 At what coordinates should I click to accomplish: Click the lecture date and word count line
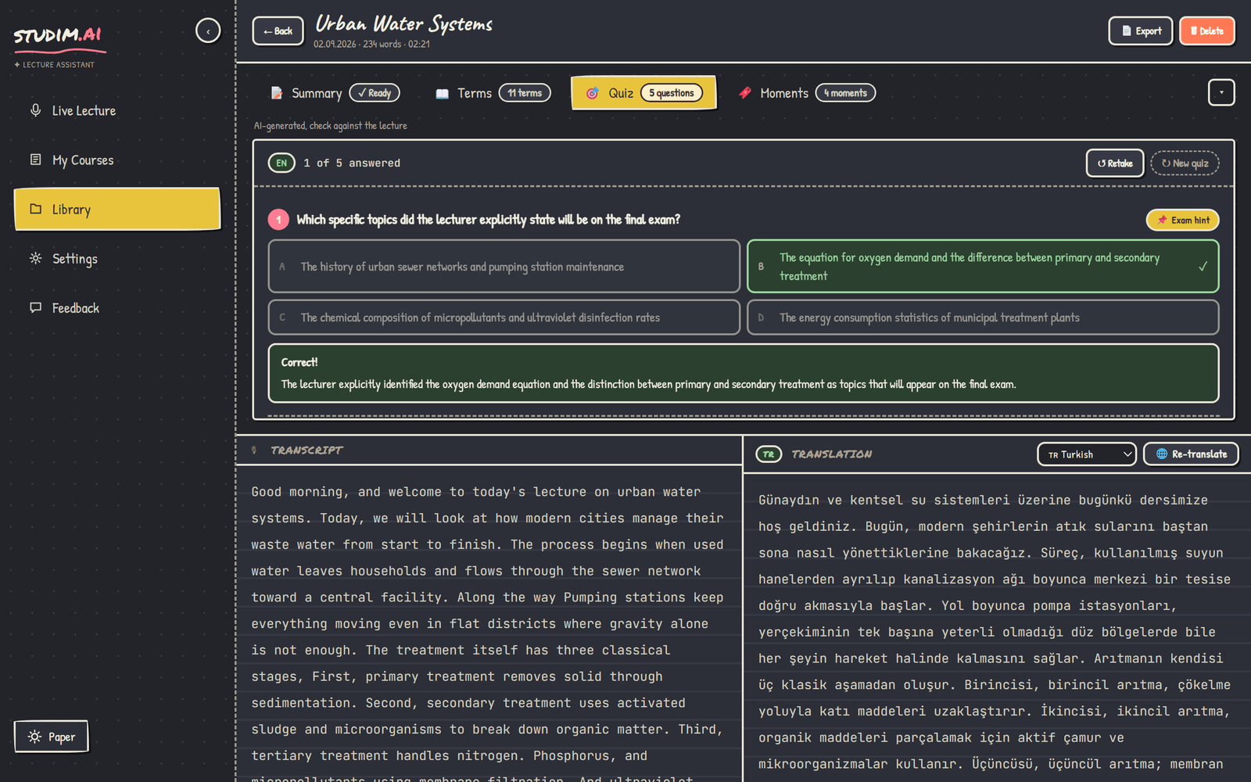pos(372,45)
